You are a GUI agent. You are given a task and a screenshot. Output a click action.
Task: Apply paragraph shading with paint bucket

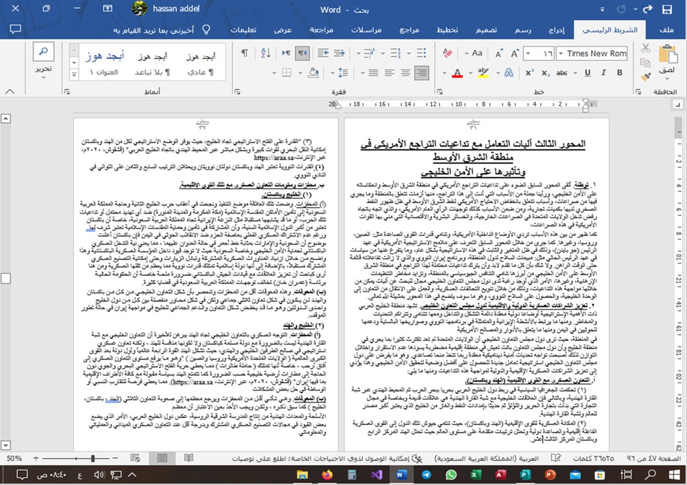313,72
